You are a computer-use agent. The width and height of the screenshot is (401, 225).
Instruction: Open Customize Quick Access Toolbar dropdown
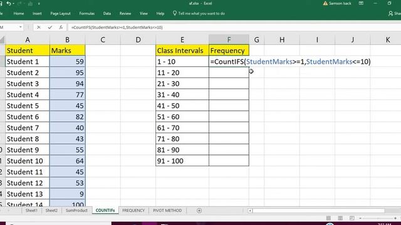tap(39, 4)
